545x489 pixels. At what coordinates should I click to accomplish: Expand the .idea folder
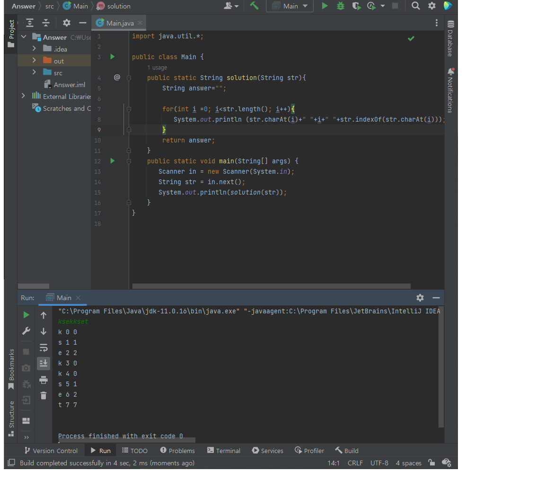34,48
